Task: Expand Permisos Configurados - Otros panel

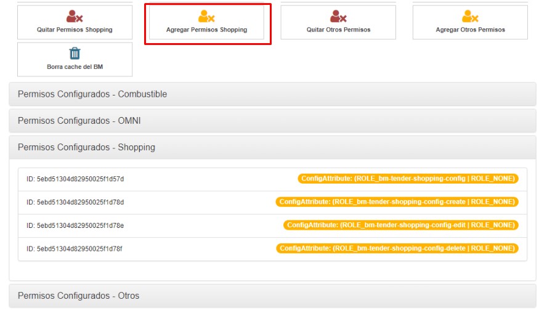Action: [272, 296]
